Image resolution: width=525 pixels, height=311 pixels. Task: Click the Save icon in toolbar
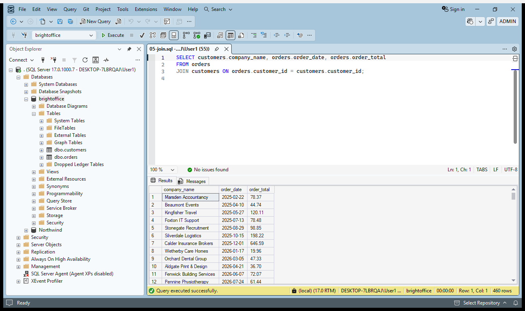coord(60,21)
